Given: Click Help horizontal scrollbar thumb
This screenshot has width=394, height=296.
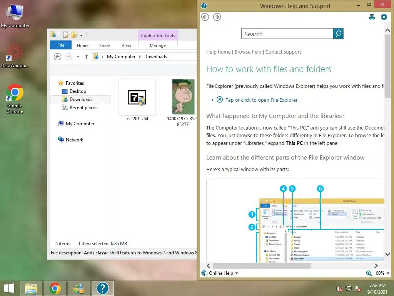Looking at the screenshot, I should pyautogui.click(x=262, y=266).
